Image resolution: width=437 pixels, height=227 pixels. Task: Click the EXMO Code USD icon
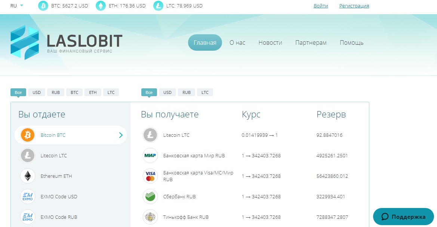click(x=28, y=197)
